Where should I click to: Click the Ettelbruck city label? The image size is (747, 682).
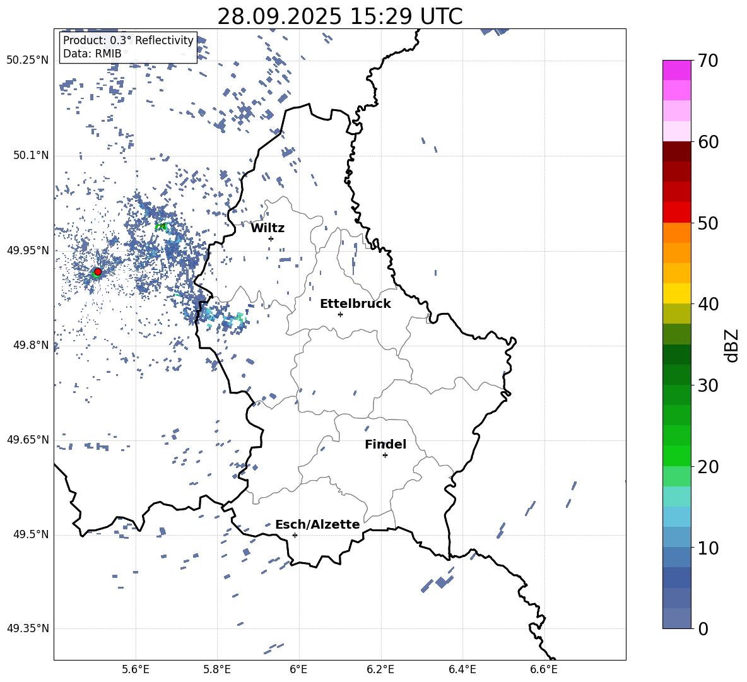(x=355, y=304)
